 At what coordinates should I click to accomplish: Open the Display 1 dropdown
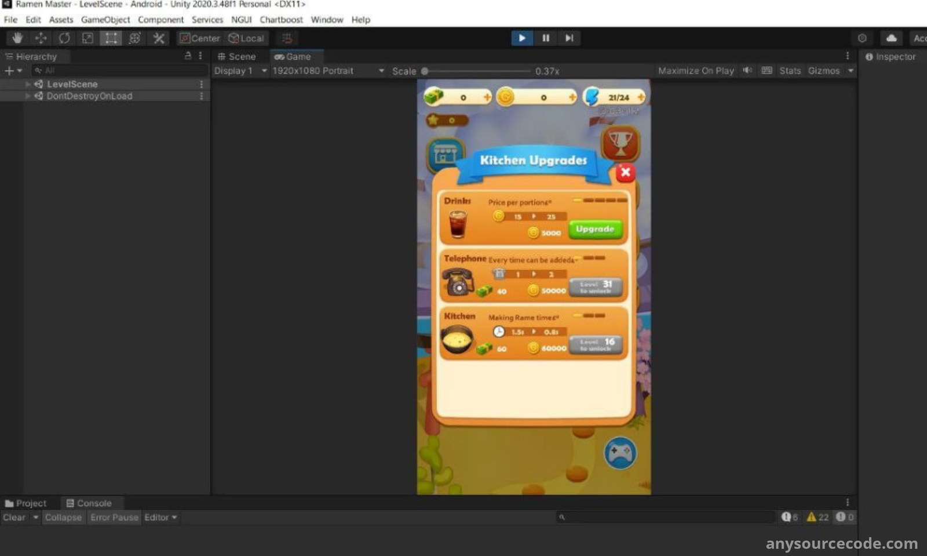point(240,71)
